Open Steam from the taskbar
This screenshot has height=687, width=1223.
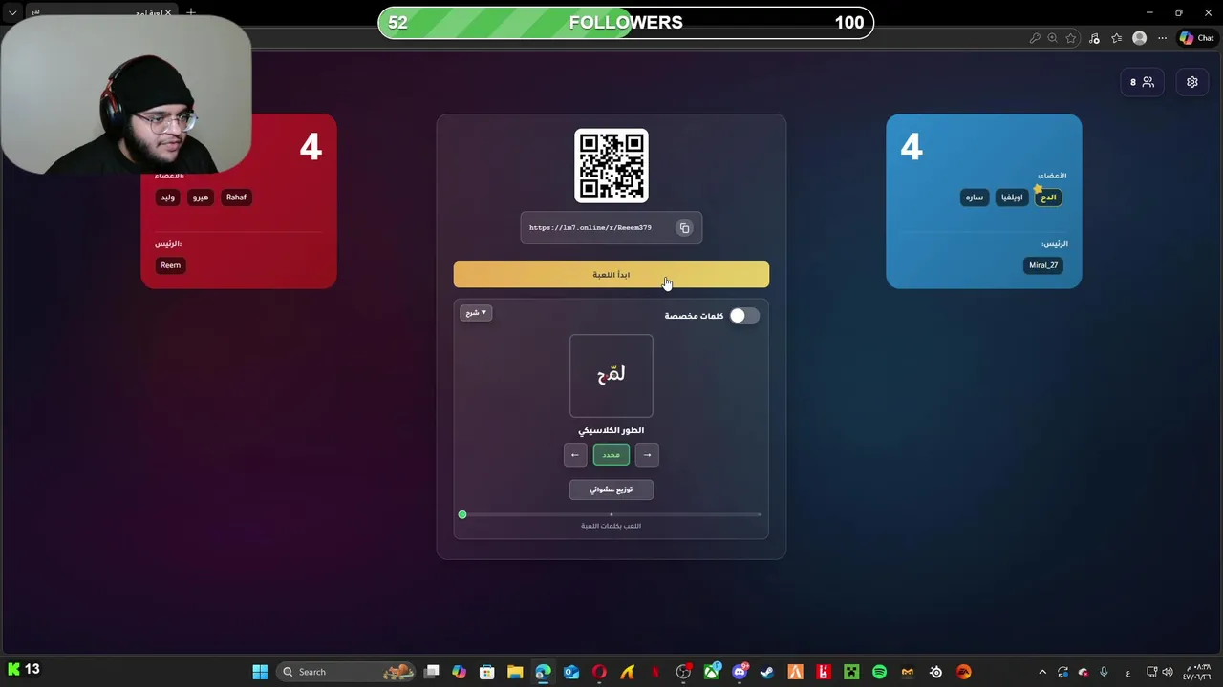coord(766,672)
